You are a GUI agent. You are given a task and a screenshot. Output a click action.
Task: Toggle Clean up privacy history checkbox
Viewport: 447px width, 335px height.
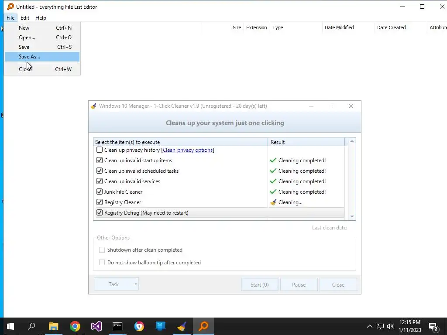point(100,150)
